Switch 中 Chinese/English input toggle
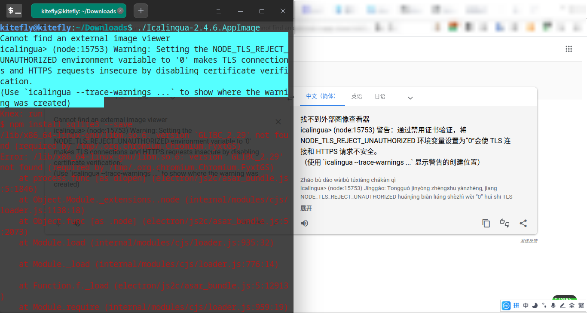The width and height of the screenshot is (587, 313). tap(526, 305)
